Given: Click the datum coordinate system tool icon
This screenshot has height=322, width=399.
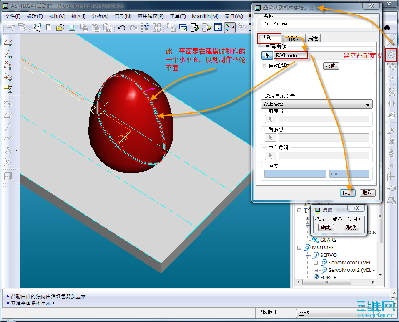Looking at the screenshot, I should tap(7, 162).
